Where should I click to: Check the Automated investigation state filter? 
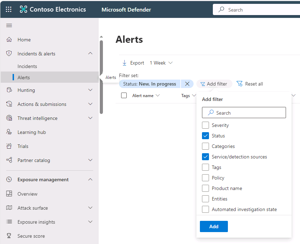[205, 209]
